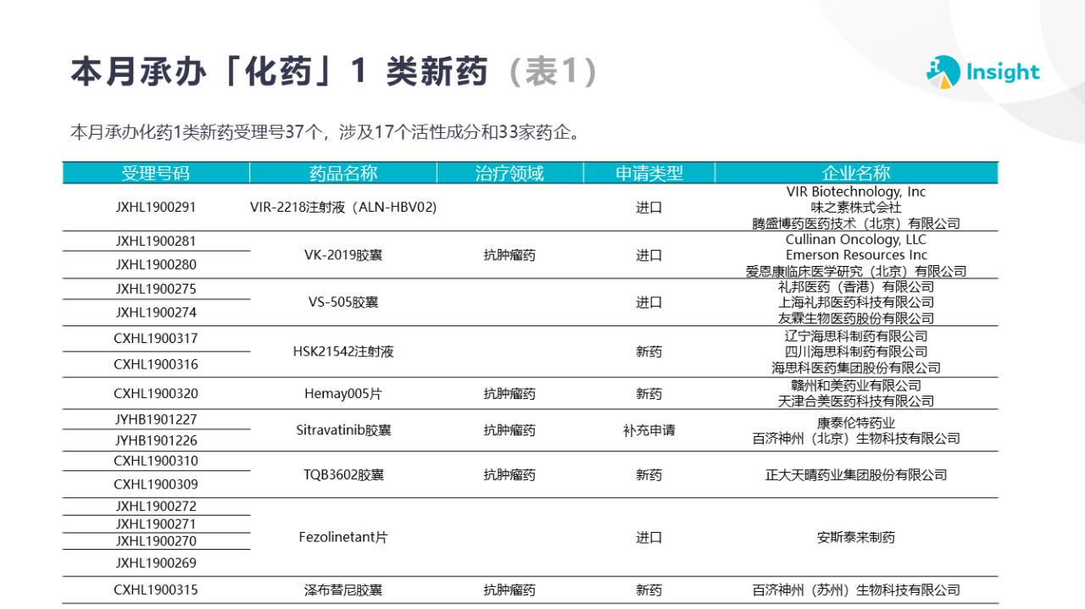Click the summary sentence about 37个受理号
The width and height of the screenshot is (1085, 609).
click(325, 132)
